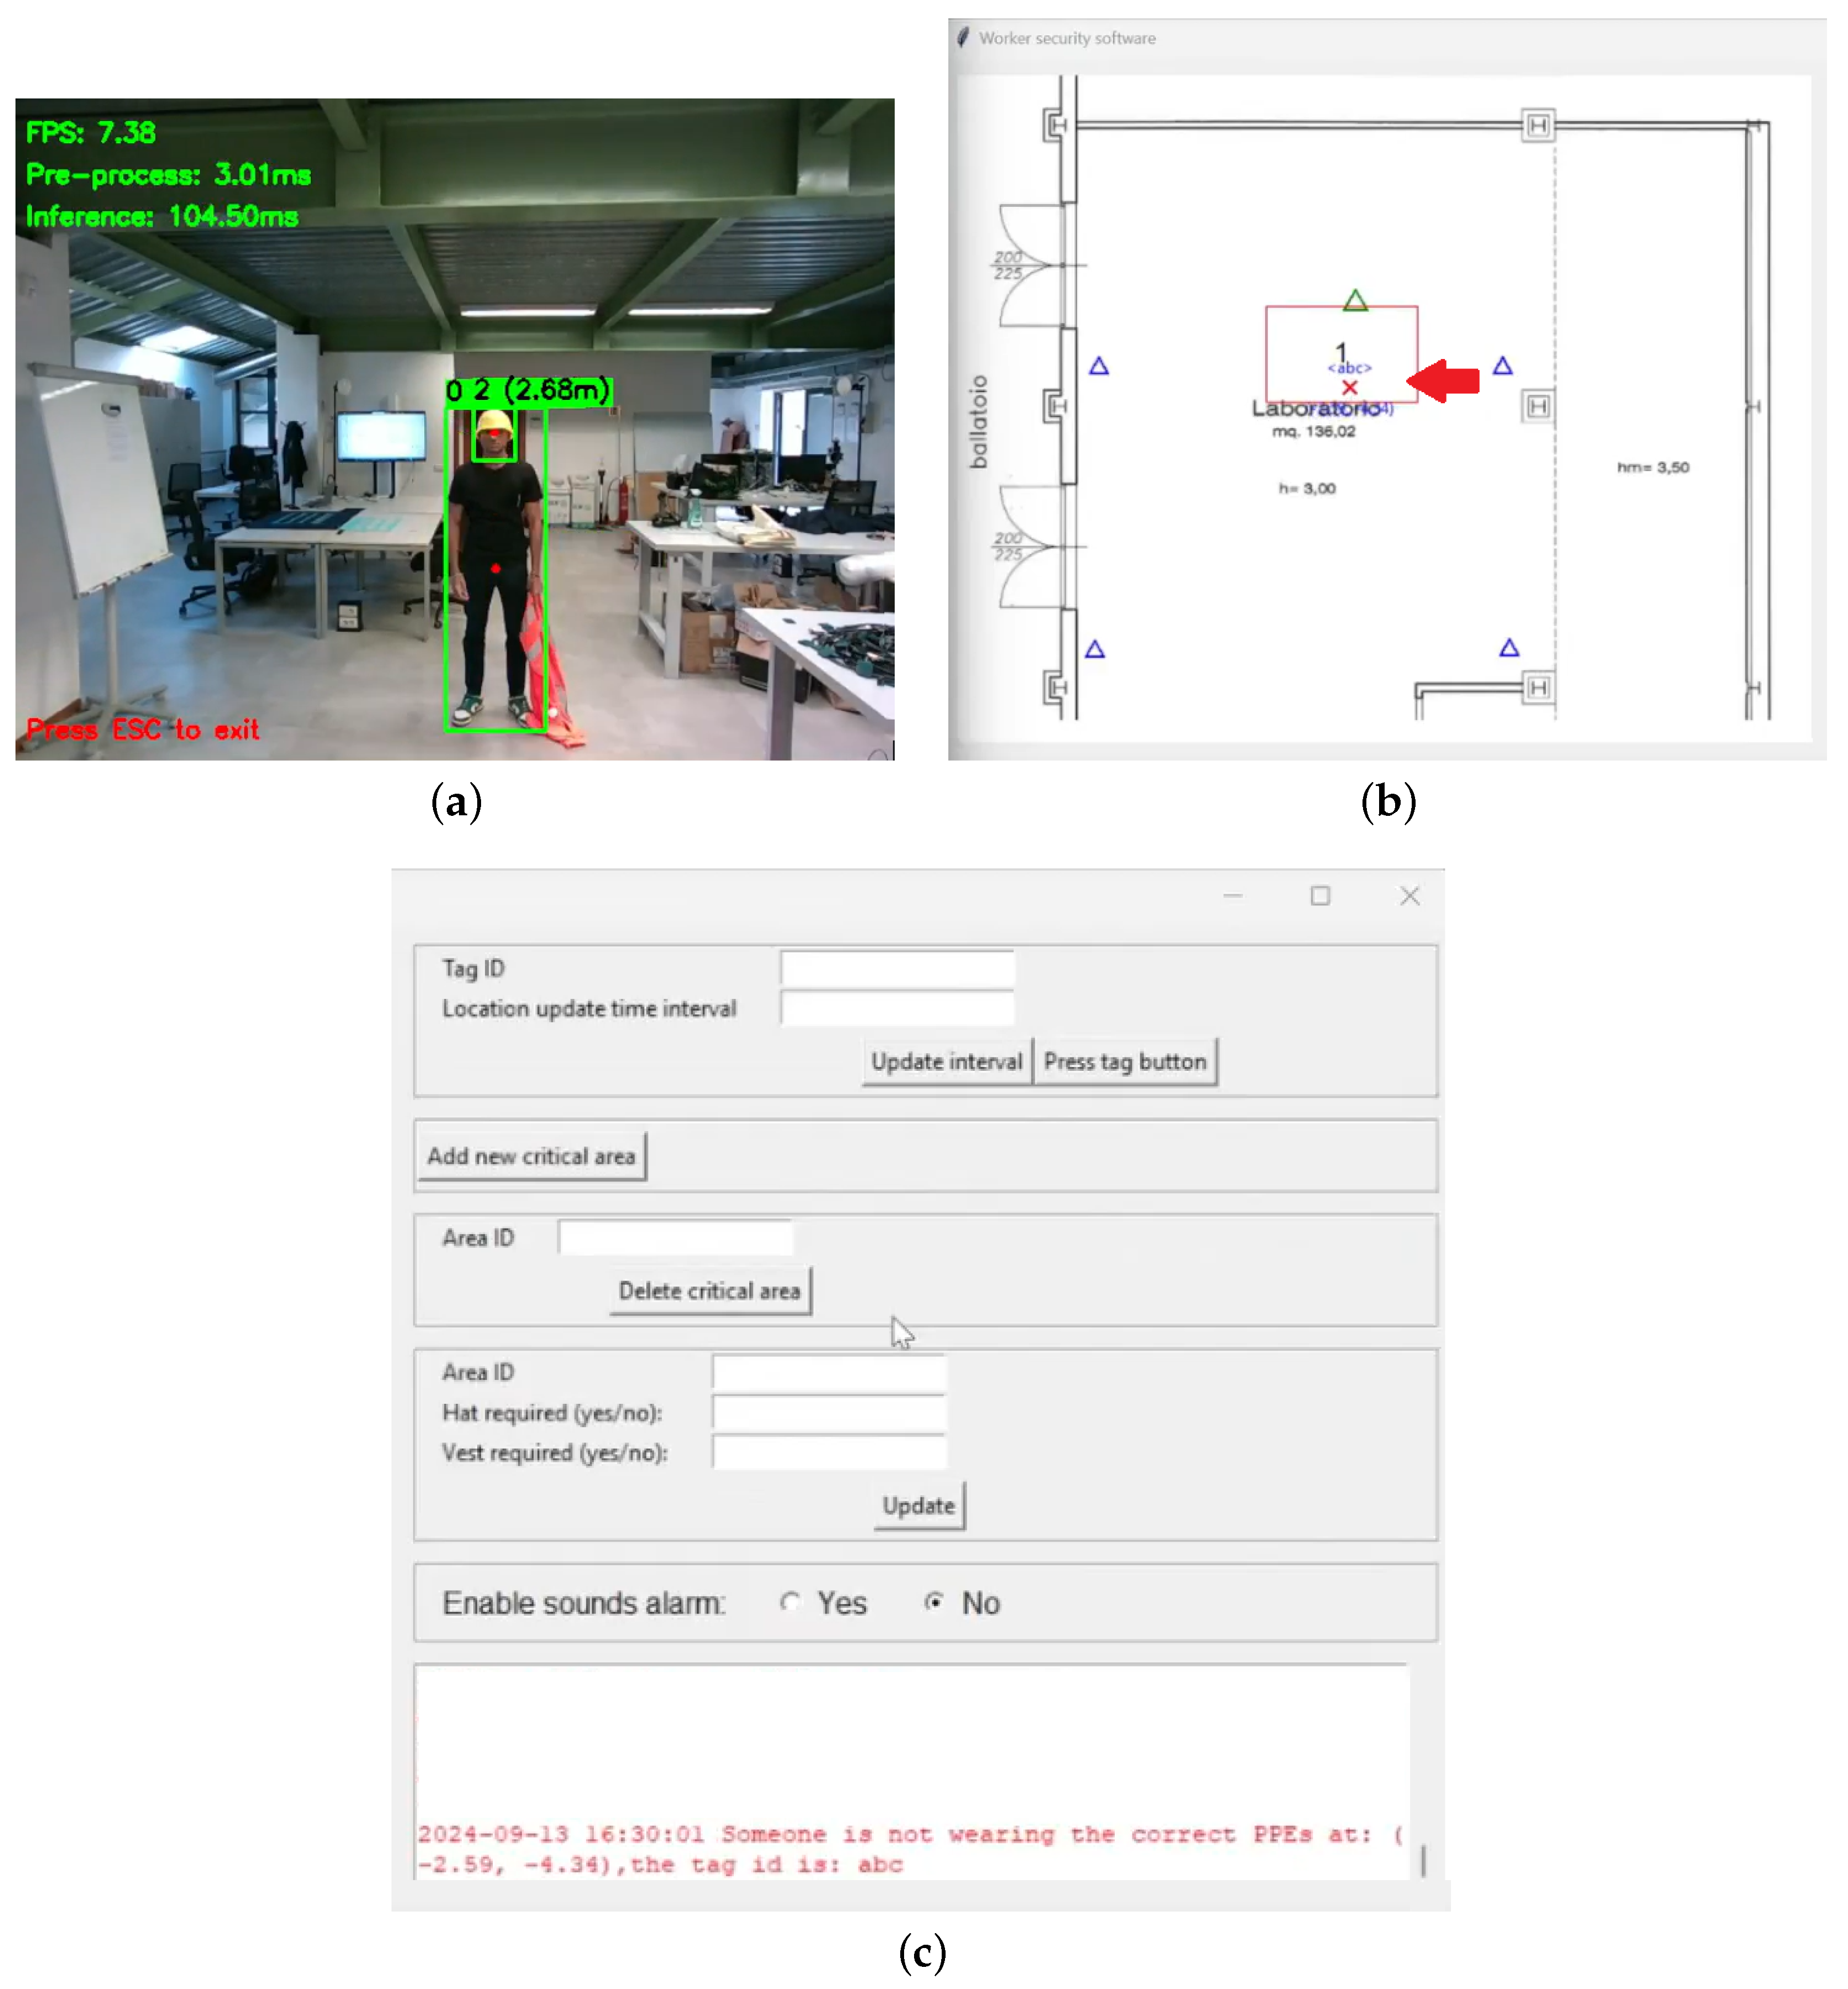
Task: Click the top-right H column symbol on floor plan
Action: pyautogui.click(x=1538, y=125)
